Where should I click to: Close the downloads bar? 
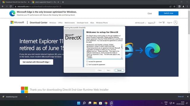click(x=188, y=97)
